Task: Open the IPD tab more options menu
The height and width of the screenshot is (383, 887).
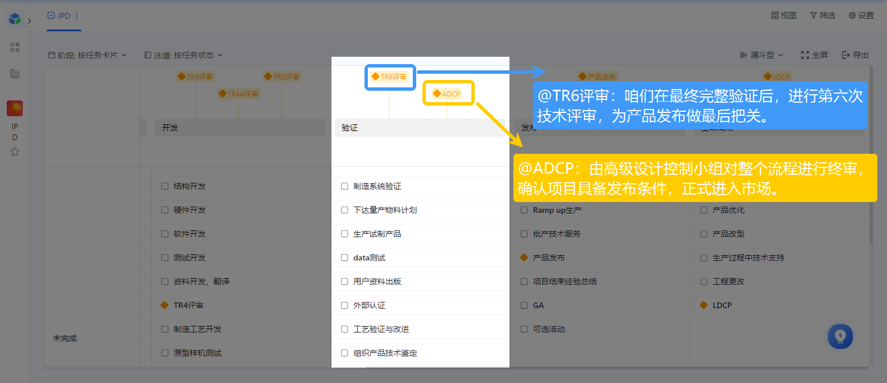Action: (x=77, y=16)
